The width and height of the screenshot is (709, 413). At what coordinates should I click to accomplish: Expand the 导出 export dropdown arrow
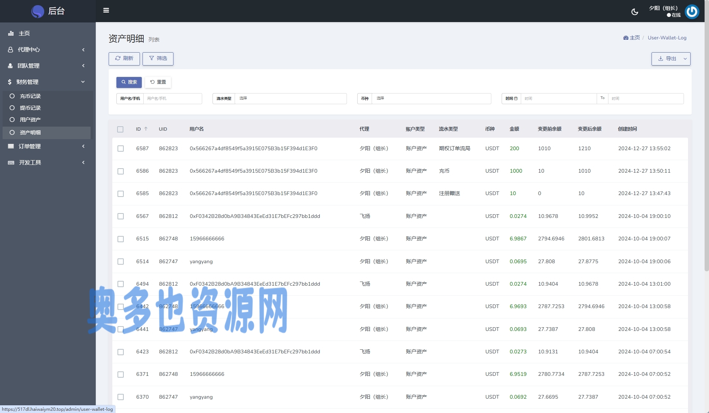685,59
